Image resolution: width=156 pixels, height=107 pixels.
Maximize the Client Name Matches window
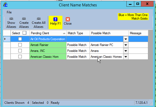click(x=138, y=4)
